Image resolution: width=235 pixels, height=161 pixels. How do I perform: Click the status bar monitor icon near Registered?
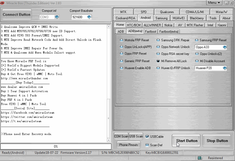[x=200, y=158]
